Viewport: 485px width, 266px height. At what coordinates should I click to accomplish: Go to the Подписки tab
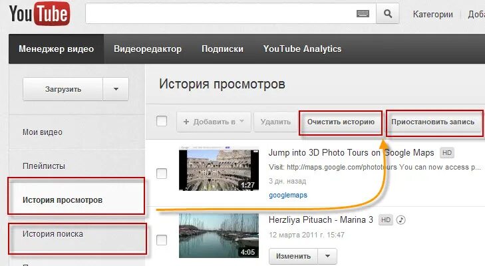(x=222, y=49)
